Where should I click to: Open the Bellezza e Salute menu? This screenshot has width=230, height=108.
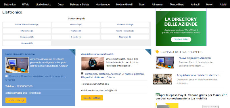[80, 5]
